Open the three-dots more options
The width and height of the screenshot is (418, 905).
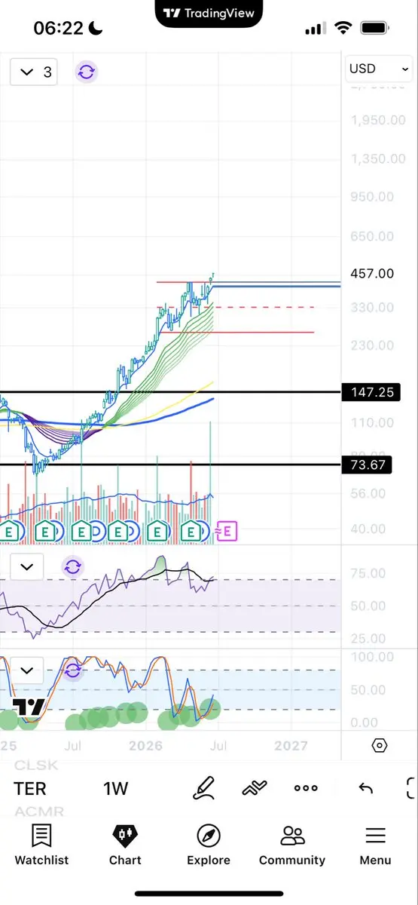coord(306,788)
